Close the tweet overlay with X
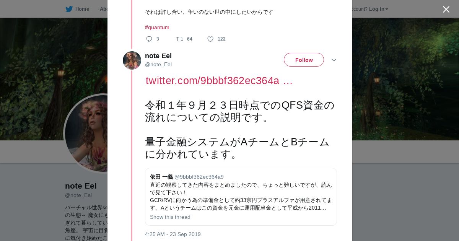 [446, 9]
